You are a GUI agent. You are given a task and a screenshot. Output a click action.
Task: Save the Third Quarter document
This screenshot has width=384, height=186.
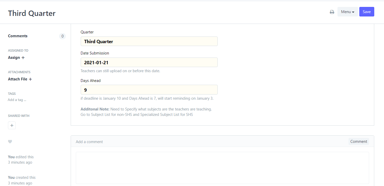pos(367,12)
